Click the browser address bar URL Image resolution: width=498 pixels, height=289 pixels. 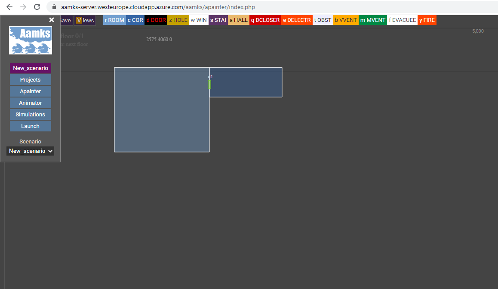click(x=158, y=7)
